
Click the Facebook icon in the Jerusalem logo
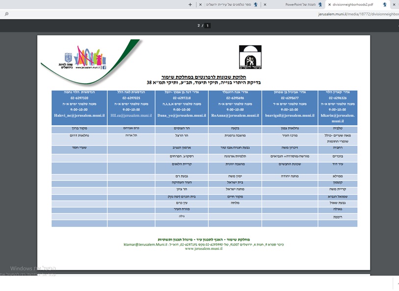coord(104,67)
